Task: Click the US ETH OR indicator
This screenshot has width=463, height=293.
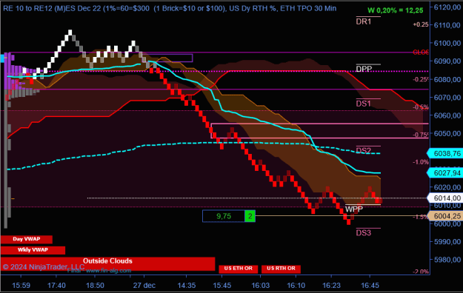Action: pyautogui.click(x=239, y=269)
